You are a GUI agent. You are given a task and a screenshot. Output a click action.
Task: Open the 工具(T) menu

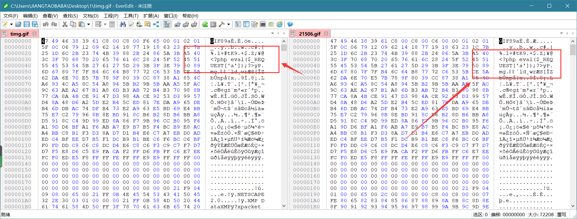pyautogui.click(x=131, y=16)
